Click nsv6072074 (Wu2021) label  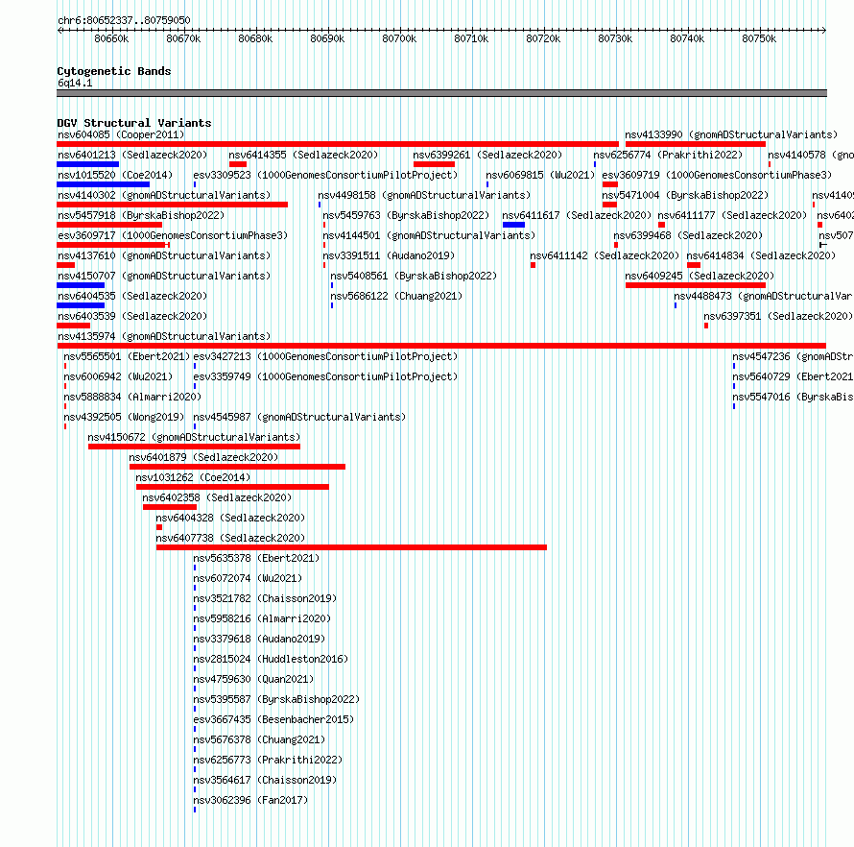(248, 578)
